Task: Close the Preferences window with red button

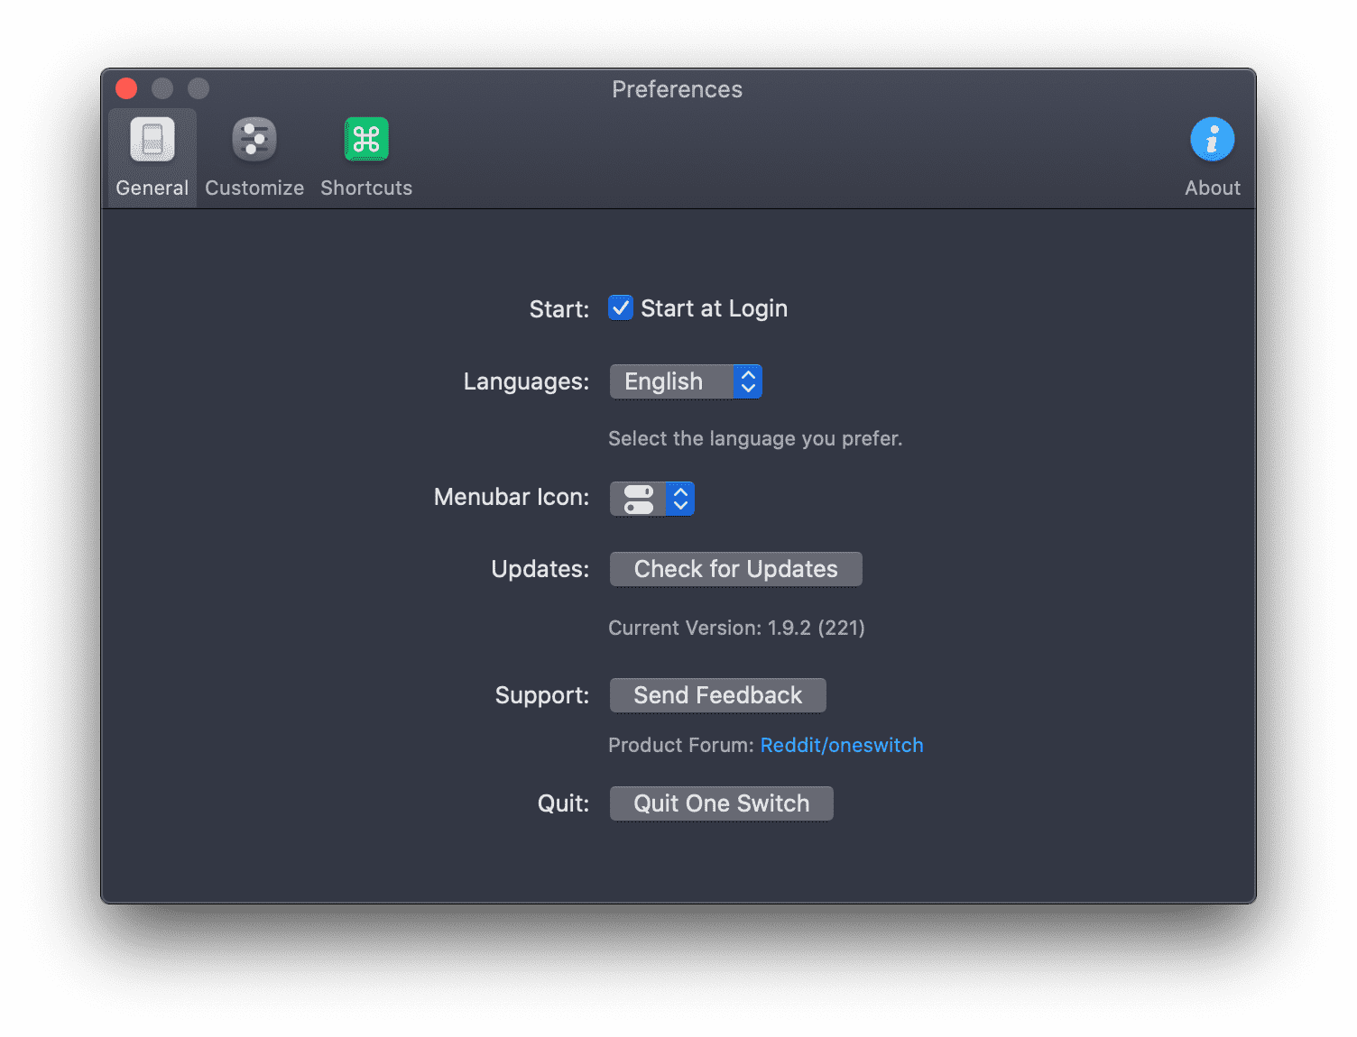Action: tap(126, 88)
